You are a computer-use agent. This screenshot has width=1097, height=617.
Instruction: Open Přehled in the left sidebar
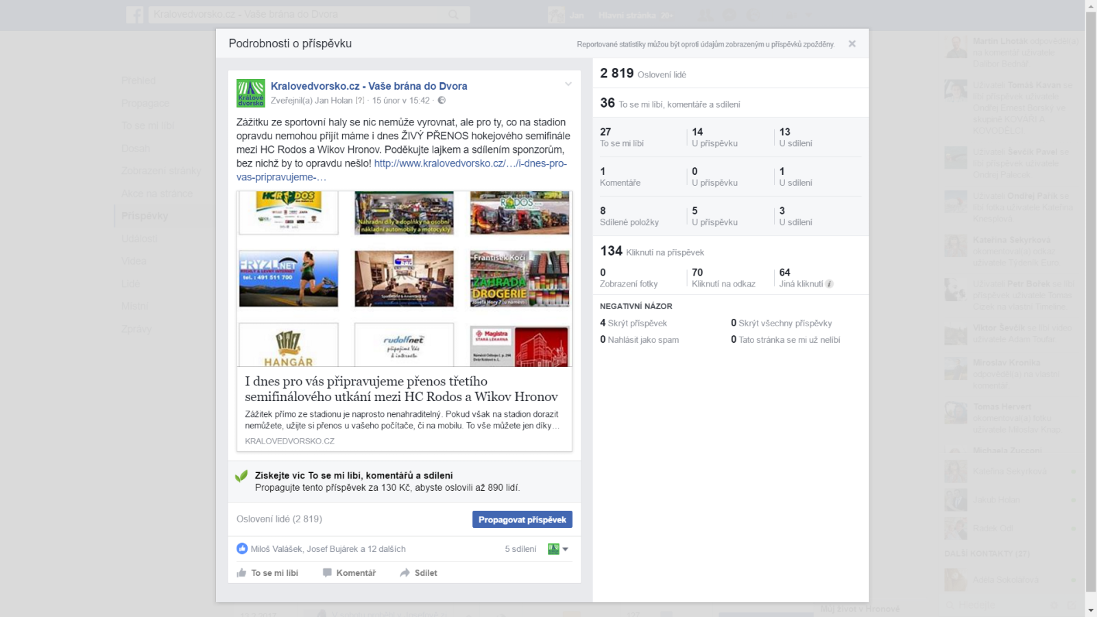coord(138,81)
